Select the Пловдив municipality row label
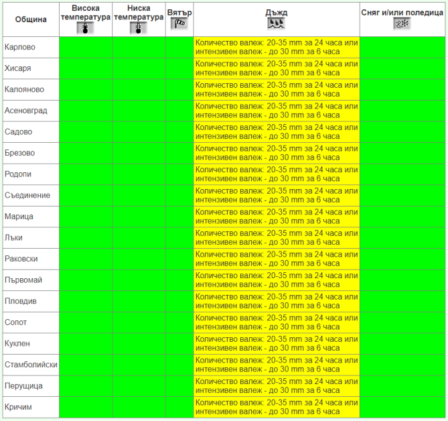 pos(20,301)
